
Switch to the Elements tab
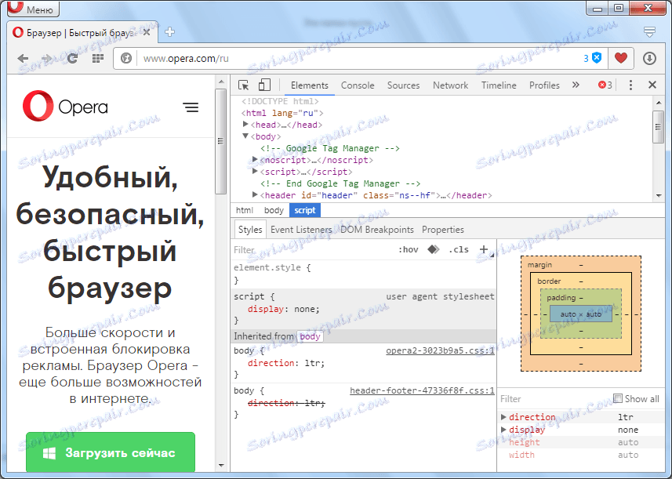[310, 85]
